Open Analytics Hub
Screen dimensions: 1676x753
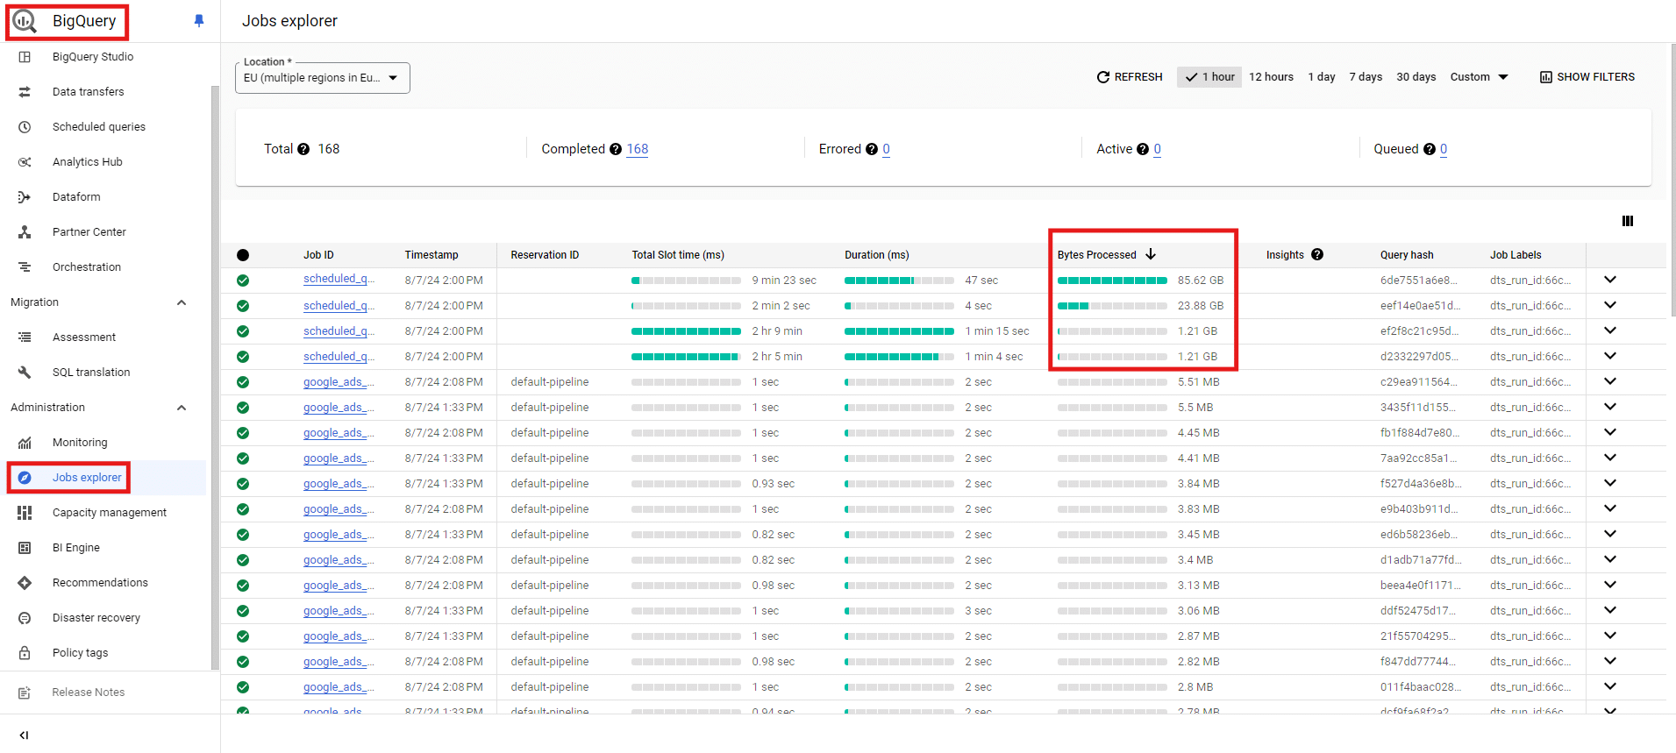[87, 162]
